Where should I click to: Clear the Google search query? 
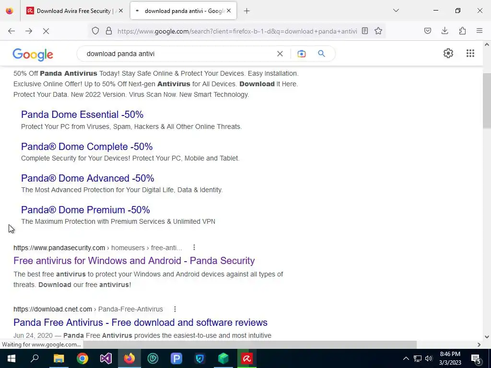[x=280, y=54]
